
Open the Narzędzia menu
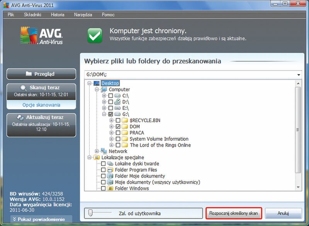(83, 15)
